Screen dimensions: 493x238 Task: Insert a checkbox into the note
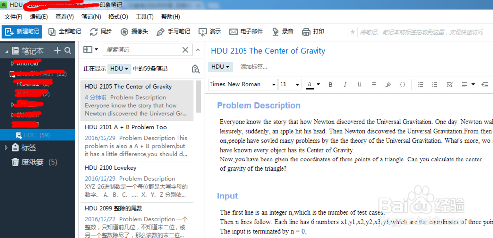tap(449, 85)
